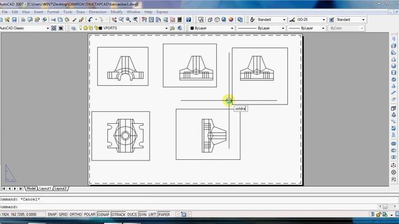The height and width of the screenshot is (224, 399).
Task: Toggle LWT lineweight display
Action: click(152, 215)
